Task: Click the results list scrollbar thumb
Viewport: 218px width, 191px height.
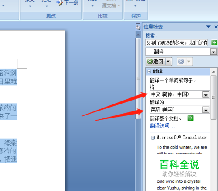Action: 213,97
